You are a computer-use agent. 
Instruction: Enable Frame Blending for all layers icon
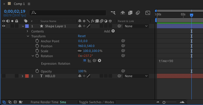pyautogui.click(x=130, y=13)
